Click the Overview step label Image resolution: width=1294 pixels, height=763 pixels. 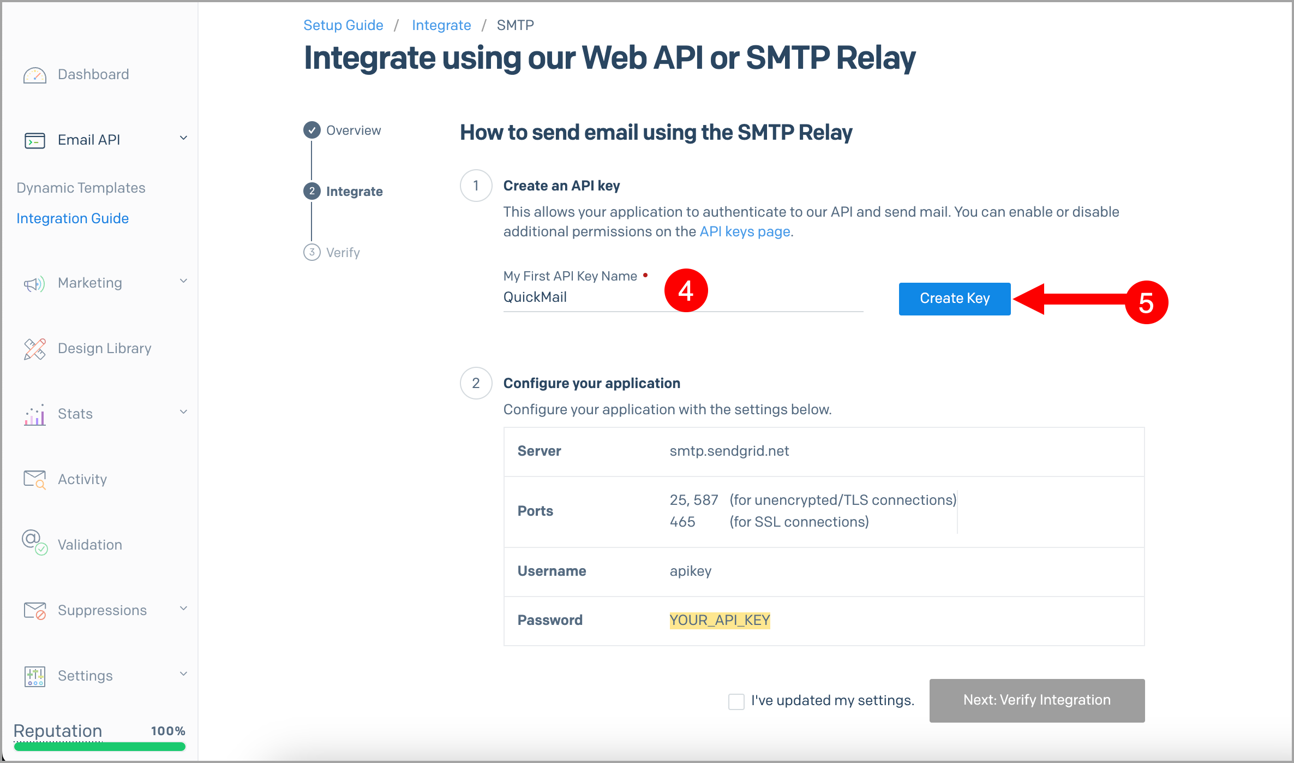[354, 130]
